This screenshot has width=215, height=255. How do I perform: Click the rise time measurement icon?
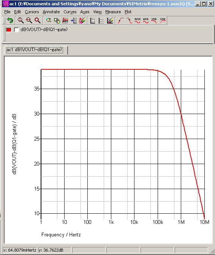[121, 21]
